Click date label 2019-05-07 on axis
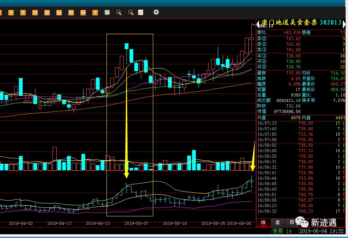Screen dimensions: 348x238 pyautogui.click(x=136, y=224)
